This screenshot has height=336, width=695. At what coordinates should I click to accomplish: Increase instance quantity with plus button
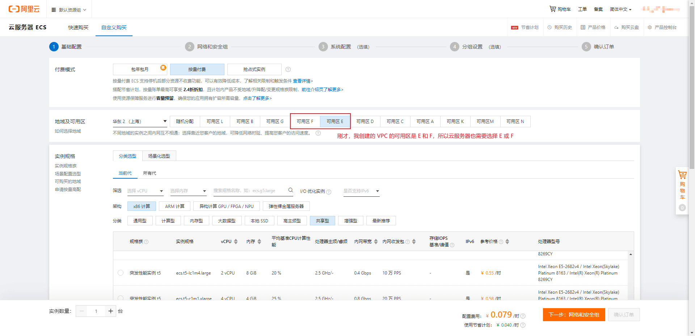pos(110,311)
